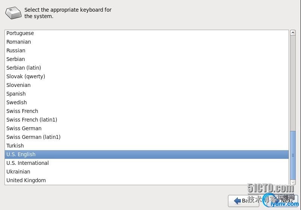Screen dimensions: 301x210
Task: Choose the Romanian keyboard
Action: tap(18, 42)
